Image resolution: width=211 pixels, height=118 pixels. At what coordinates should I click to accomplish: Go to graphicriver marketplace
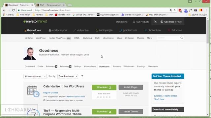pos(128,30)
